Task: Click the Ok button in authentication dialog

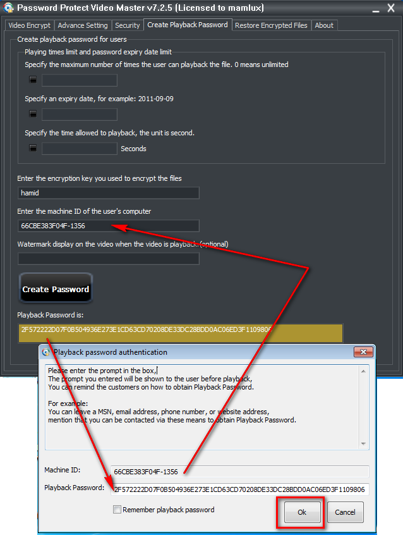Action: (302, 512)
